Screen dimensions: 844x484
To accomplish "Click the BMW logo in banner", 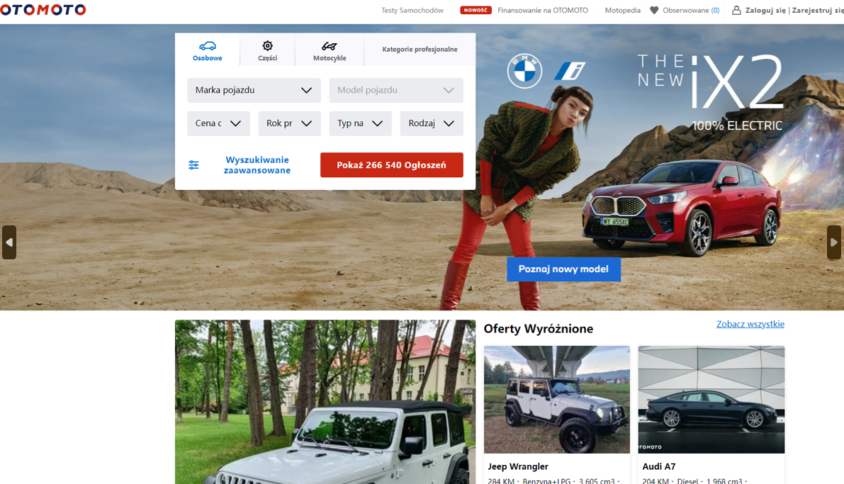I will (524, 71).
